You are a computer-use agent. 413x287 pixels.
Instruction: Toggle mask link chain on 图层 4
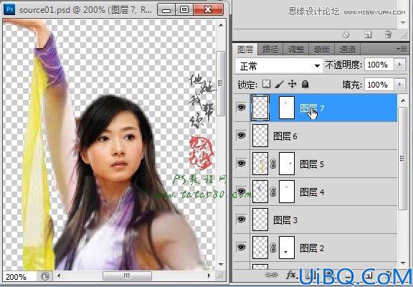coord(273,192)
